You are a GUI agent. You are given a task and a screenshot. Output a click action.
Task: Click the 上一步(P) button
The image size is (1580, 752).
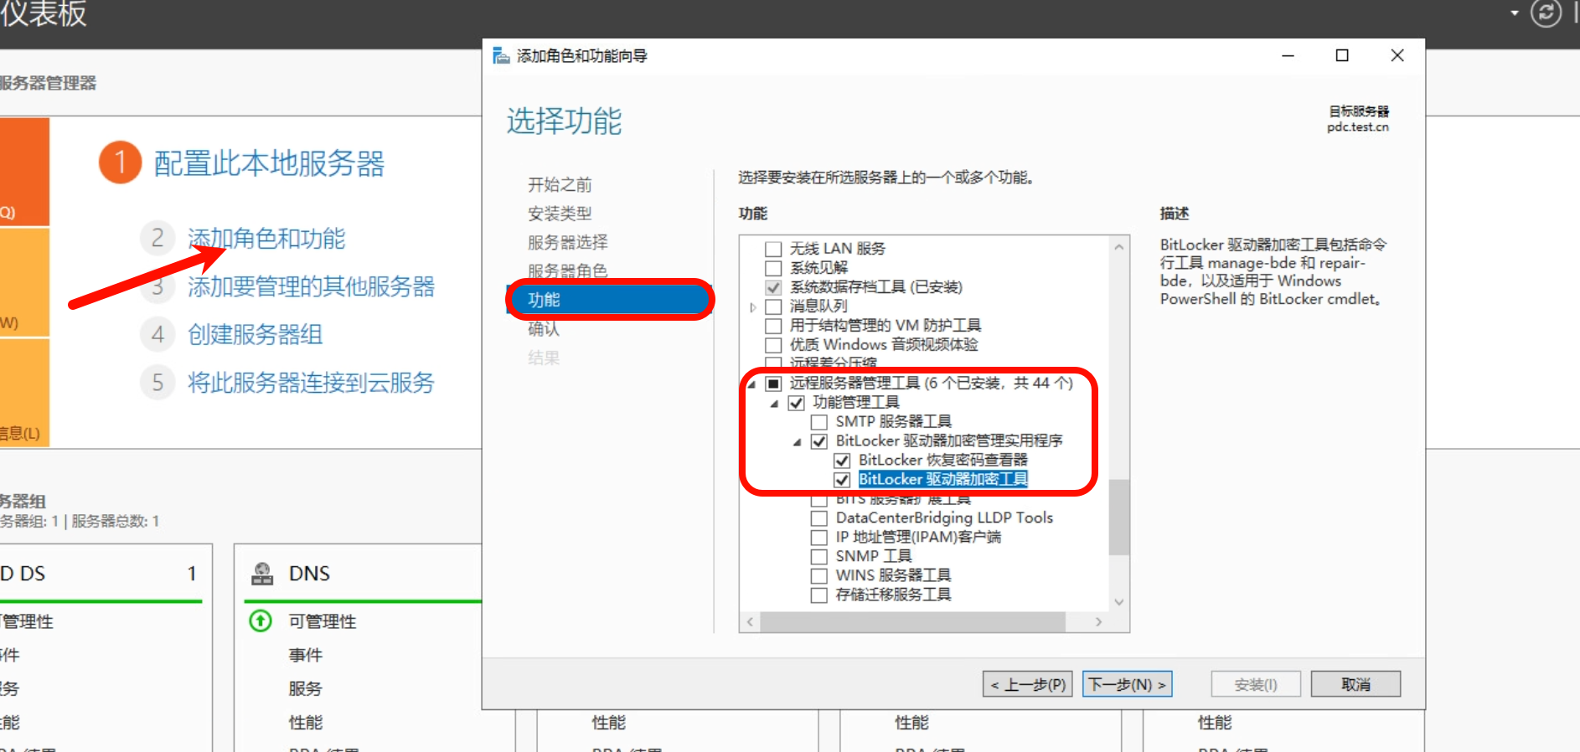(x=1028, y=684)
